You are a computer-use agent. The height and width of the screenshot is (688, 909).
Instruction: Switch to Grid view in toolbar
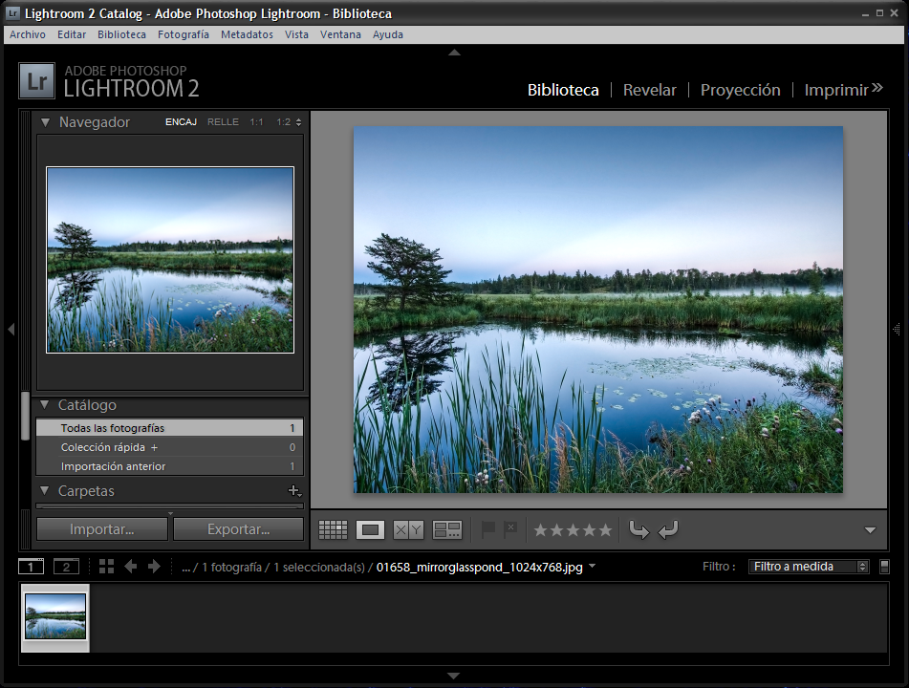coord(333,529)
